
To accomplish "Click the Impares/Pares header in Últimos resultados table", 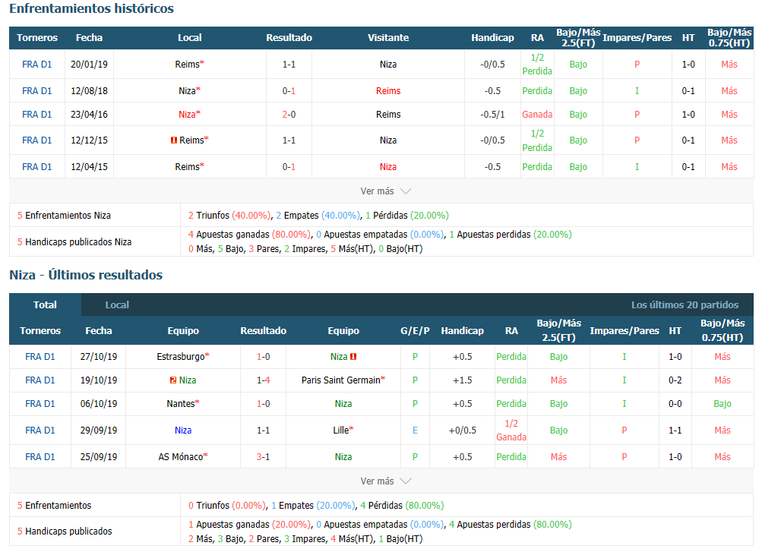I will (x=624, y=331).
